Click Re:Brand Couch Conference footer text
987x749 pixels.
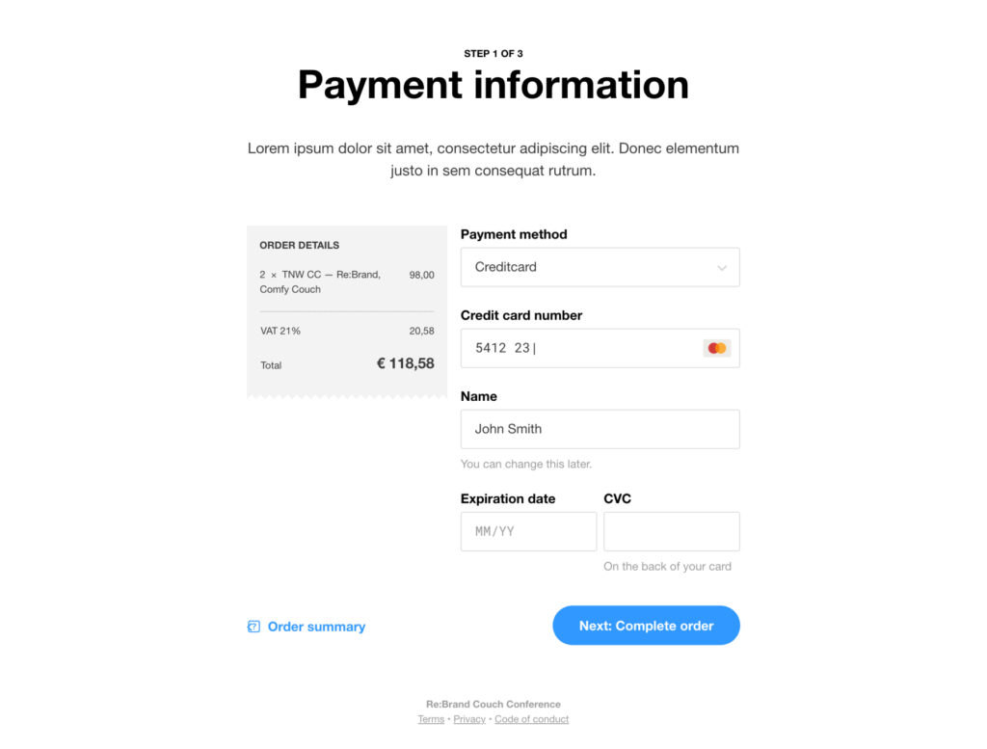pyautogui.click(x=493, y=704)
